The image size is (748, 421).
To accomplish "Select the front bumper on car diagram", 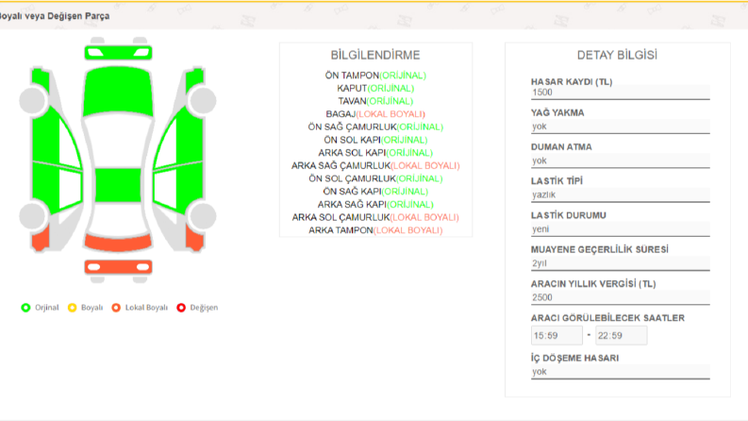I will (x=118, y=53).
